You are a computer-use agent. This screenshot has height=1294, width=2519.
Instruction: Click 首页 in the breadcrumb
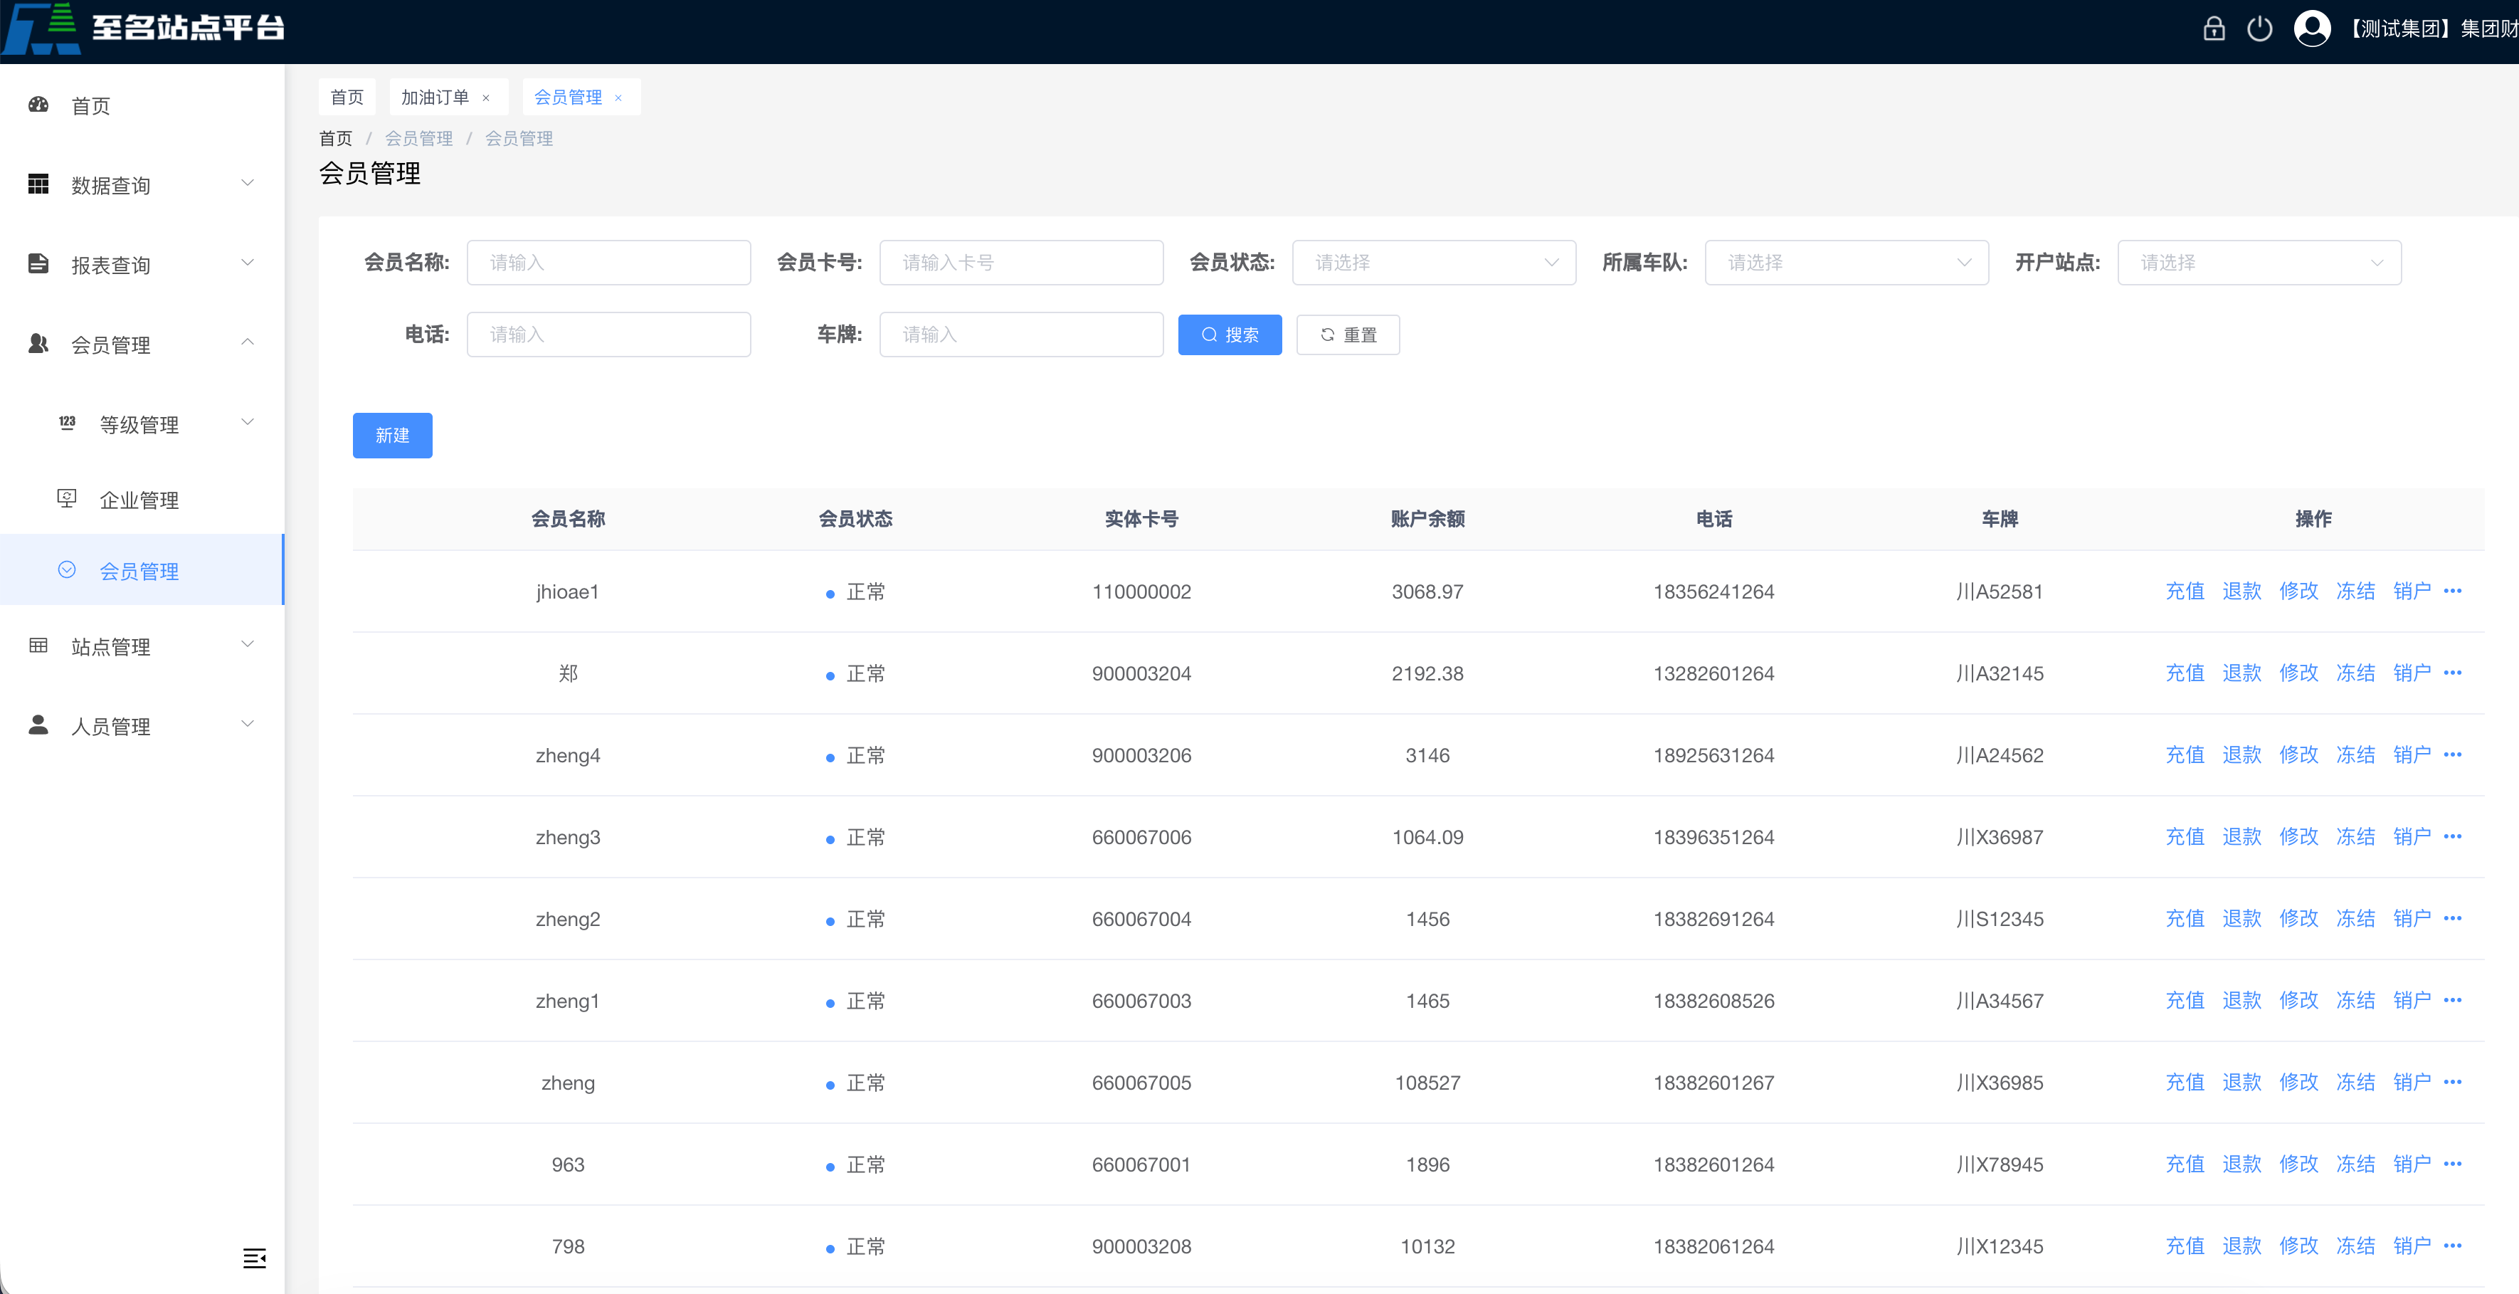click(x=335, y=139)
